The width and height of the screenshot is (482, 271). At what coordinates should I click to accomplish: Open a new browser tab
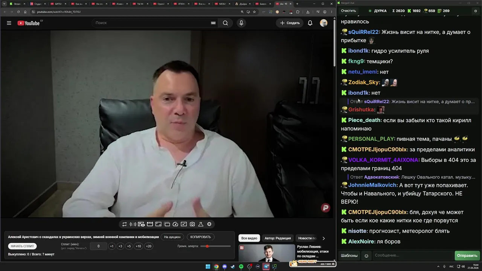tap(297, 4)
